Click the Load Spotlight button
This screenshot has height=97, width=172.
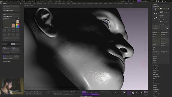11,6
